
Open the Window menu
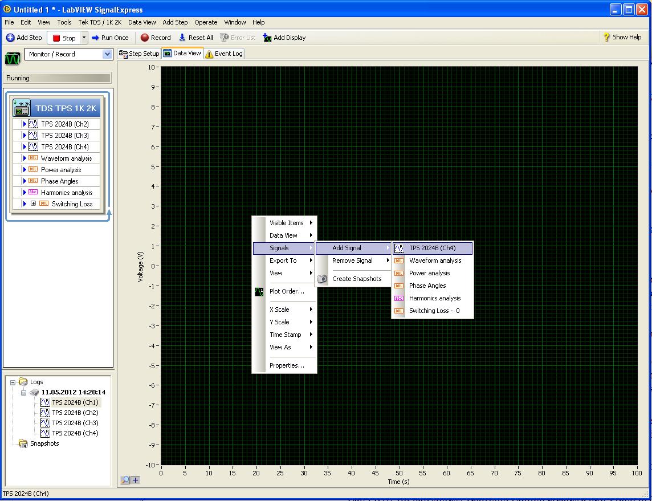tap(235, 22)
